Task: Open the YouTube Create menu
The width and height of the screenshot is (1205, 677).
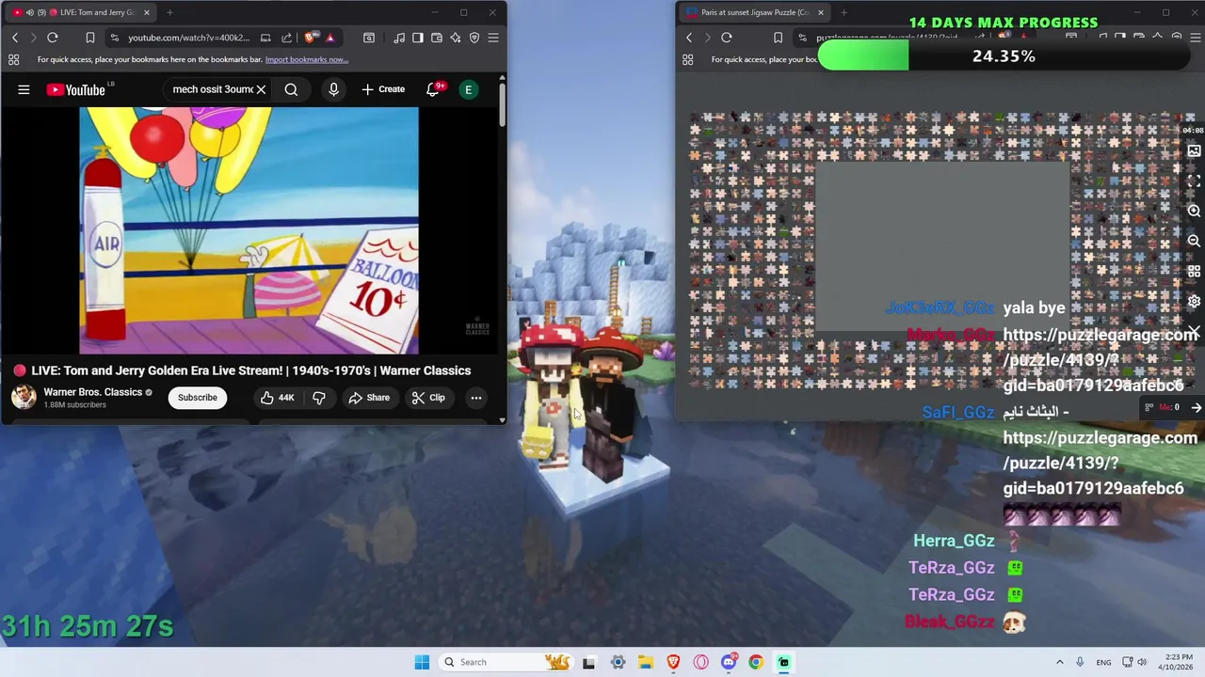Action: pyautogui.click(x=383, y=89)
